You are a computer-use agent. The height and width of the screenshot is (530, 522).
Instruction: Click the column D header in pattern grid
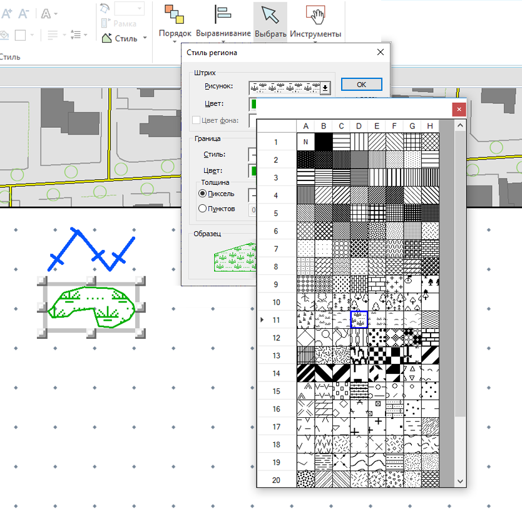click(x=359, y=127)
